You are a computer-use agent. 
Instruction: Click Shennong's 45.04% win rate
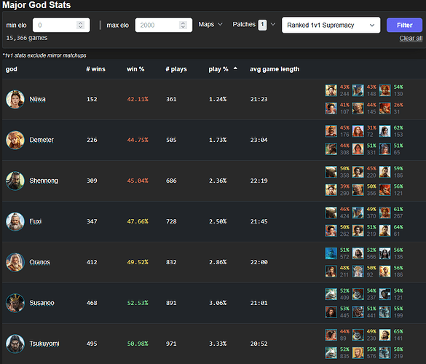pyautogui.click(x=138, y=181)
